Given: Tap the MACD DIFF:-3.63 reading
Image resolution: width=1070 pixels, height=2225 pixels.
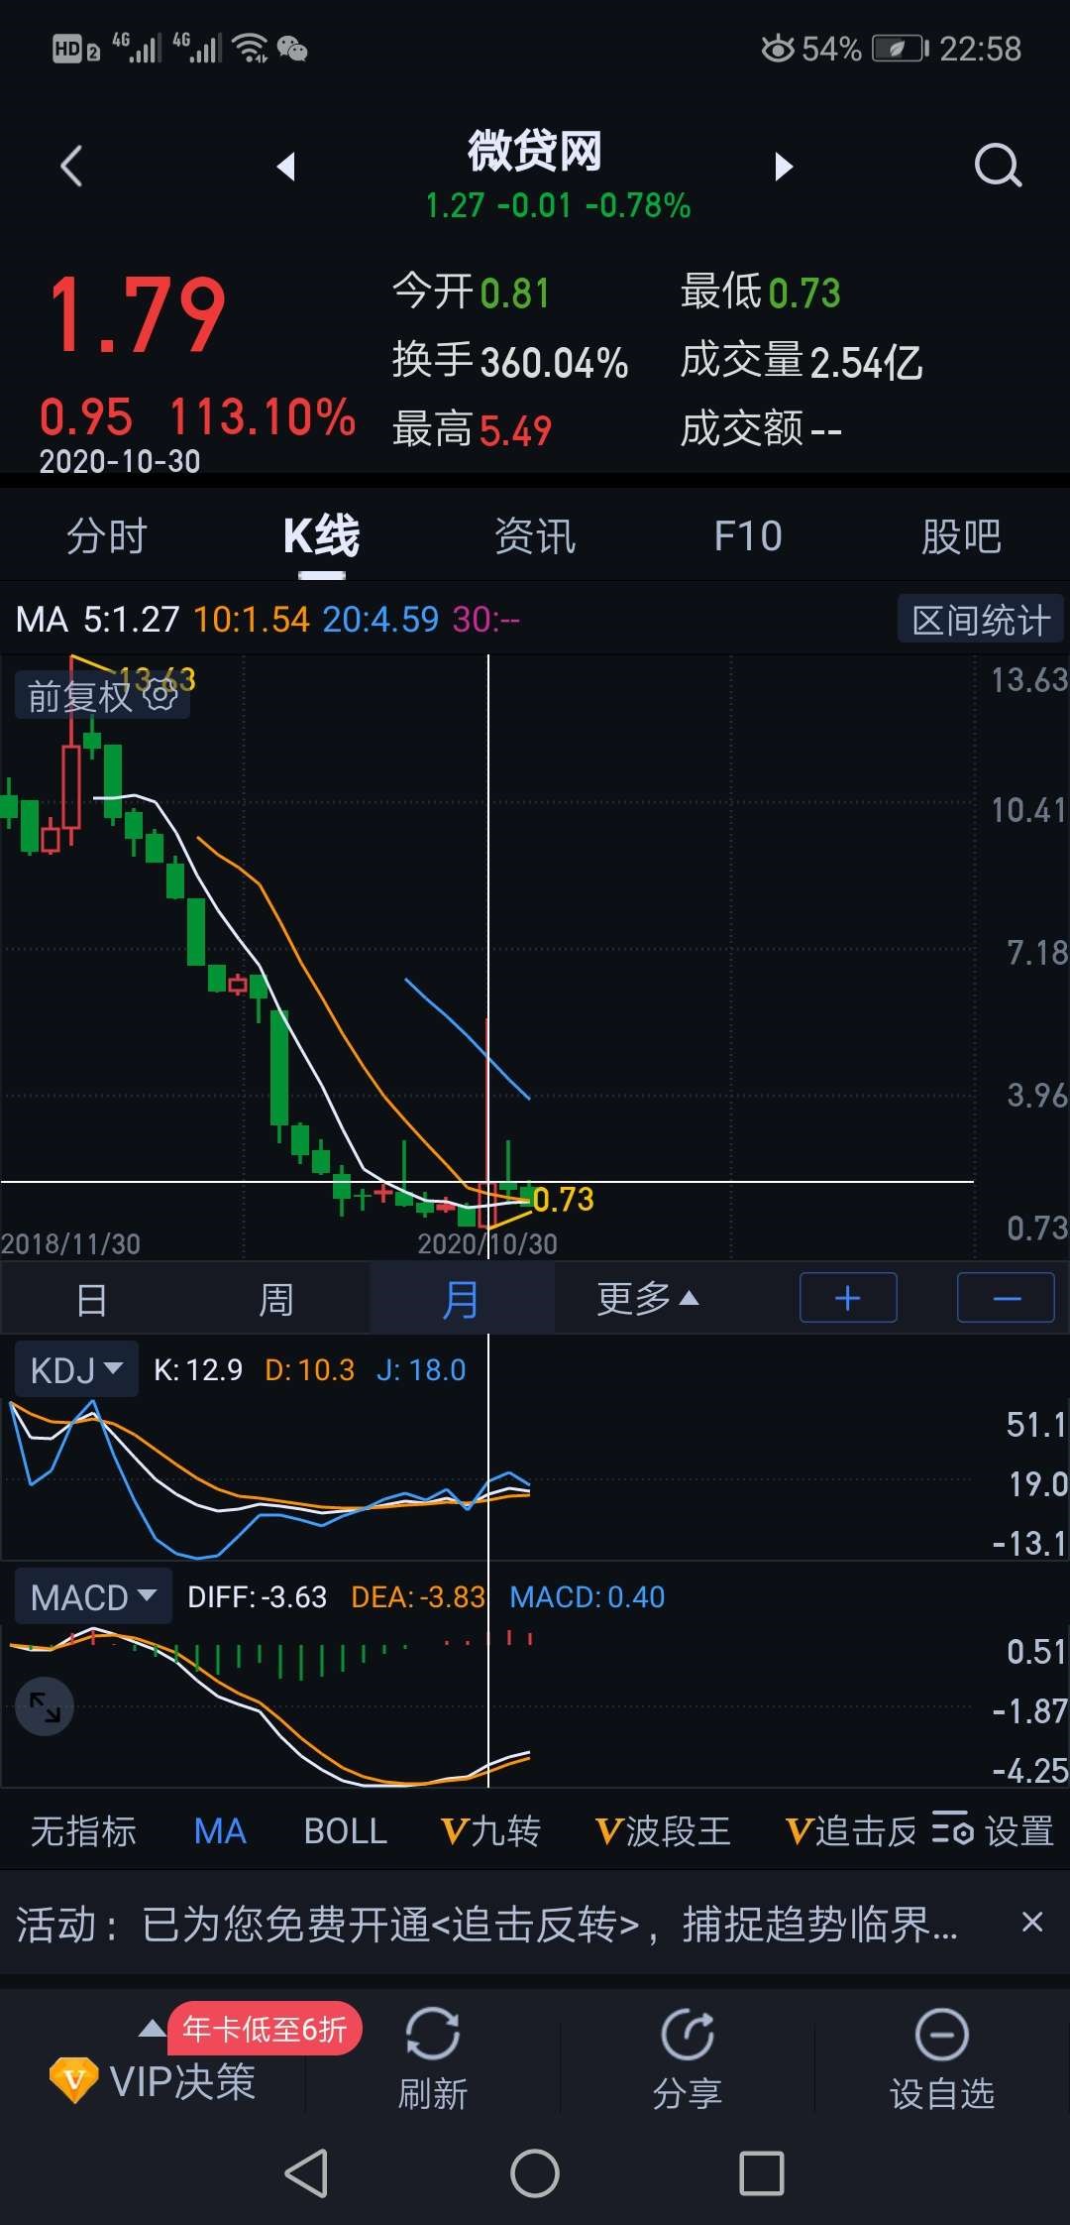Looking at the screenshot, I should [257, 1596].
